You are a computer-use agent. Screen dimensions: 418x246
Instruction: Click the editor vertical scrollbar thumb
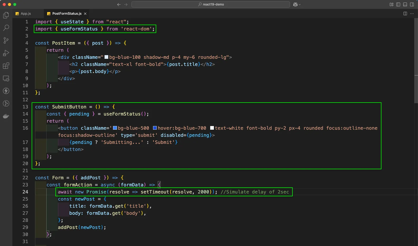coord(416,60)
